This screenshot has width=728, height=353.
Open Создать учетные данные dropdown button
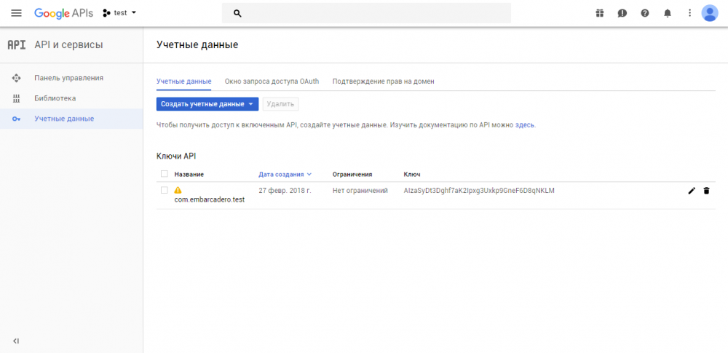tap(207, 104)
